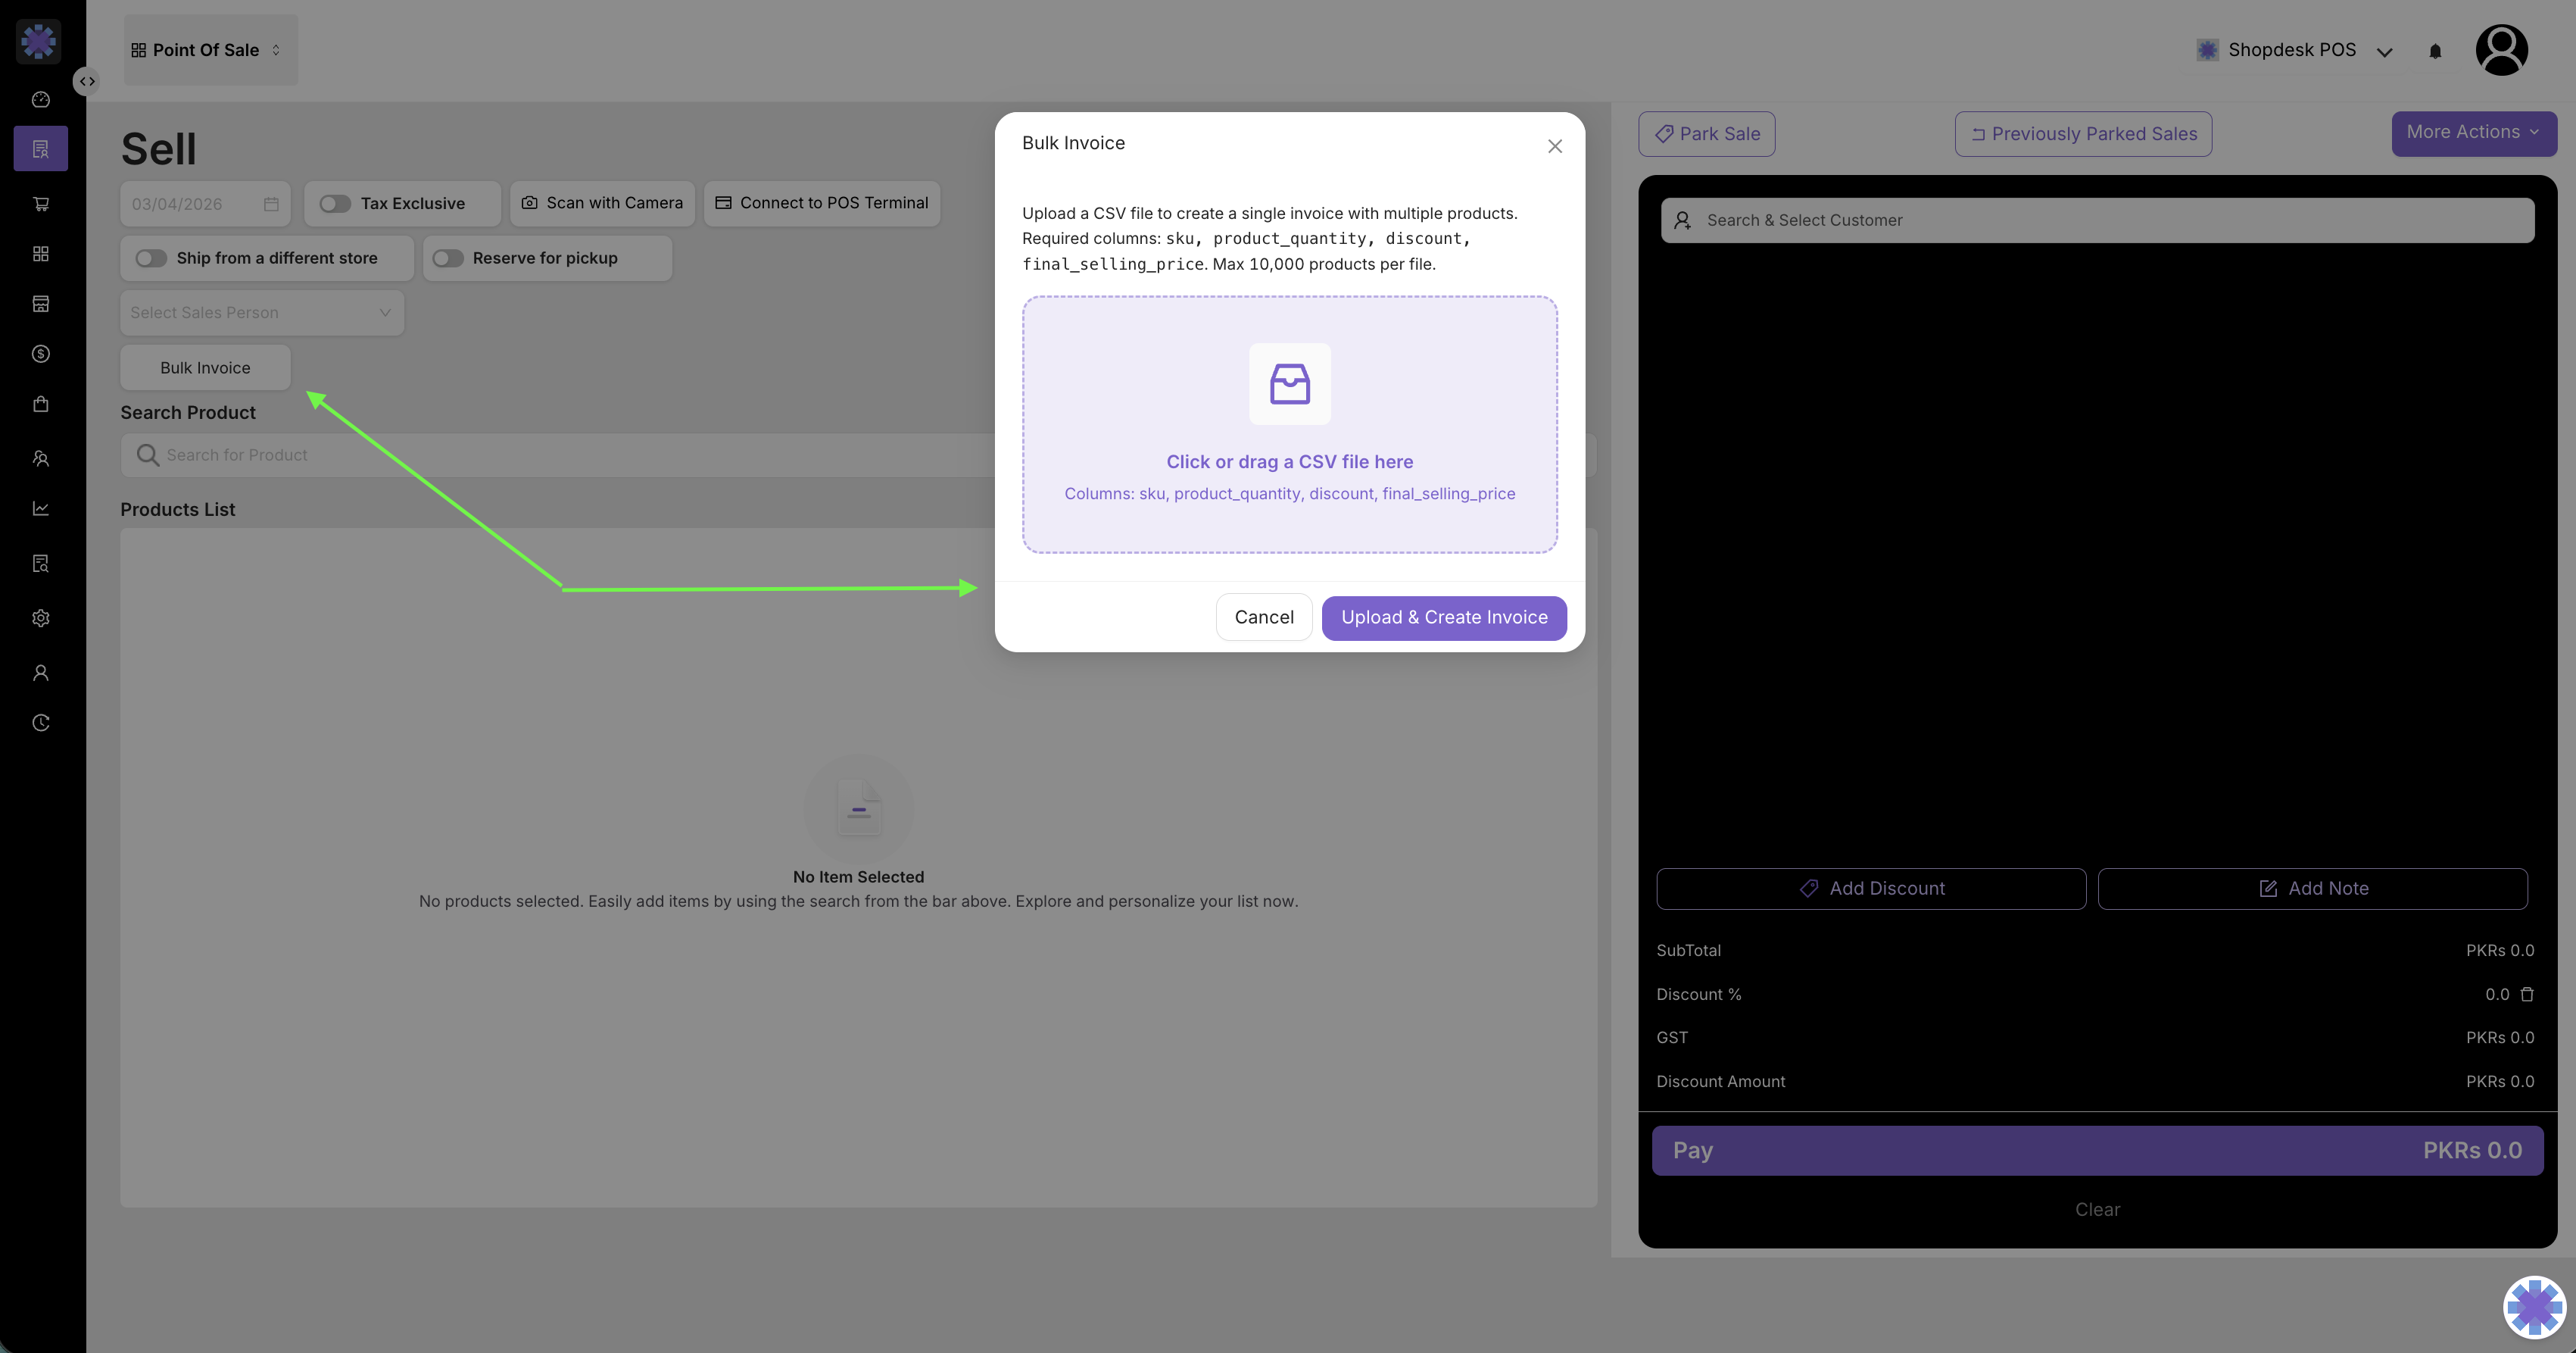This screenshot has height=1353, width=2576.
Task: Open the user profile avatar
Action: pyautogui.click(x=2501, y=50)
